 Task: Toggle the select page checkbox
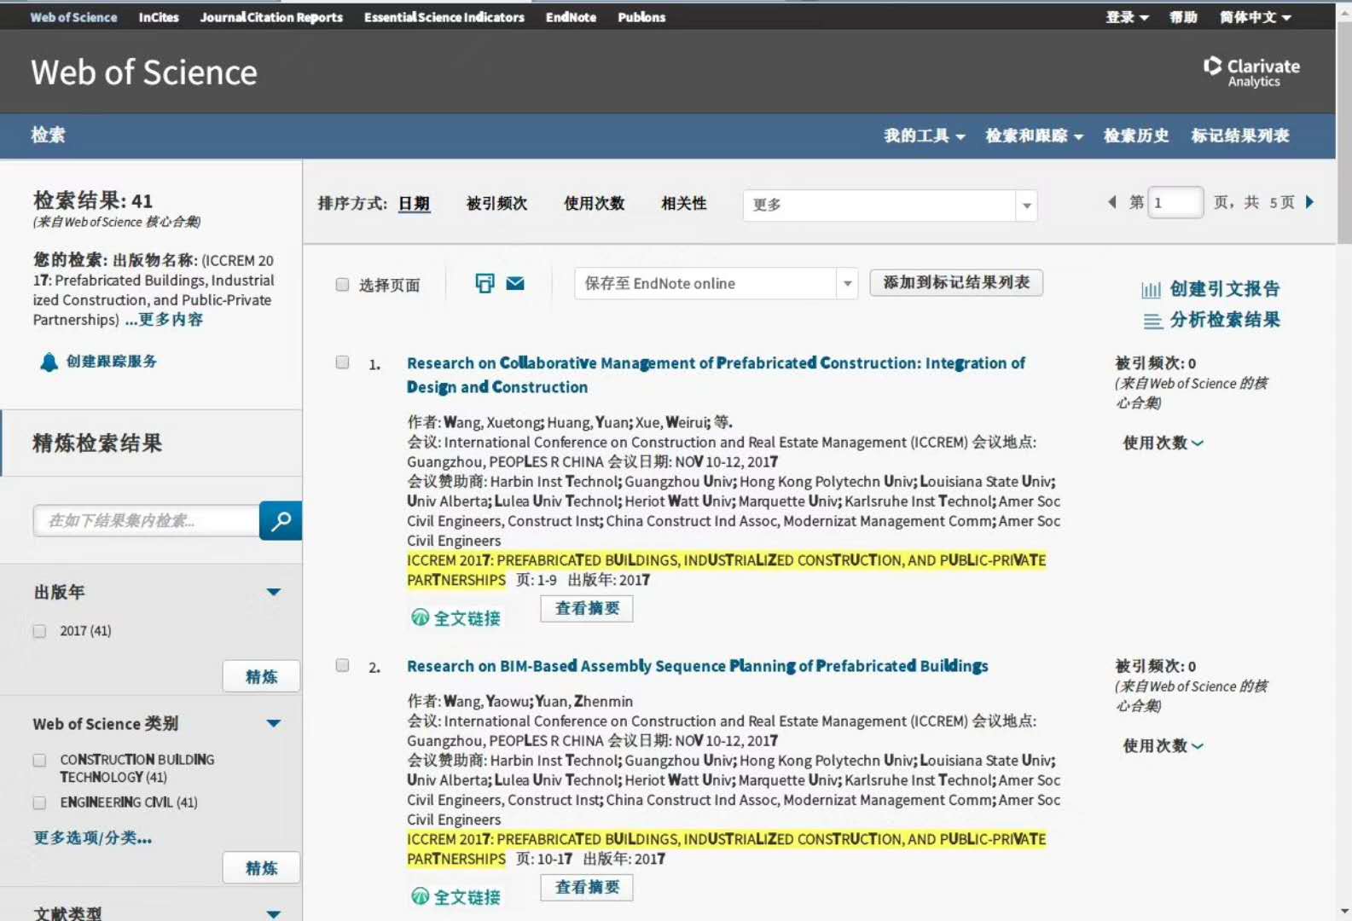pos(342,285)
